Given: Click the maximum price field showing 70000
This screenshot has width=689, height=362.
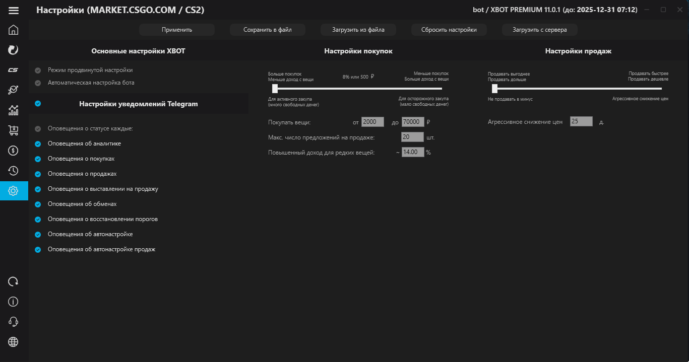Looking at the screenshot, I should pyautogui.click(x=412, y=122).
